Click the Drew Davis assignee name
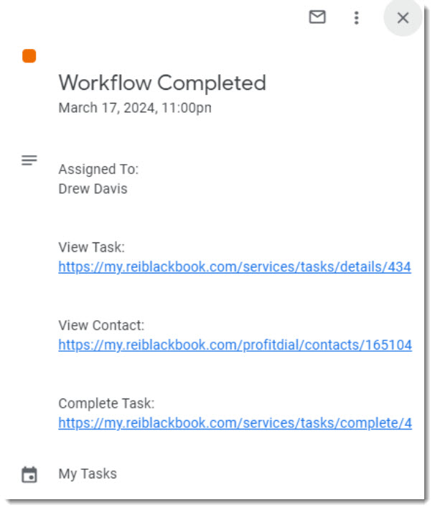 point(93,189)
